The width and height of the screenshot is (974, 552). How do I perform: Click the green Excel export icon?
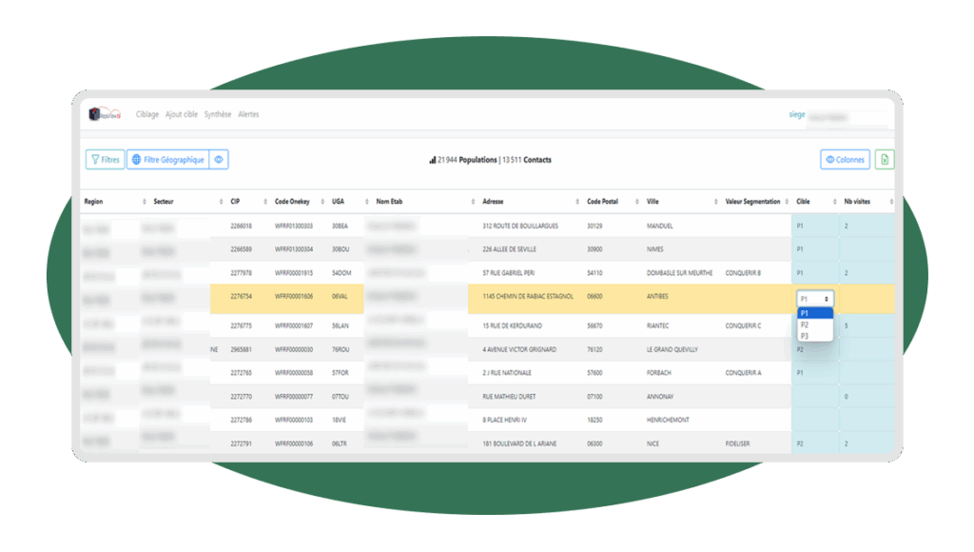tap(885, 160)
